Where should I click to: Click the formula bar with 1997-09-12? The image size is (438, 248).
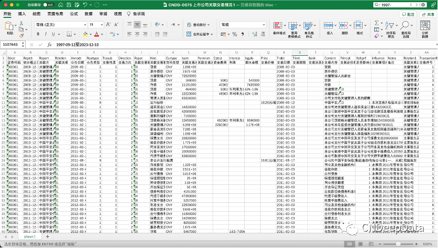click(244, 45)
